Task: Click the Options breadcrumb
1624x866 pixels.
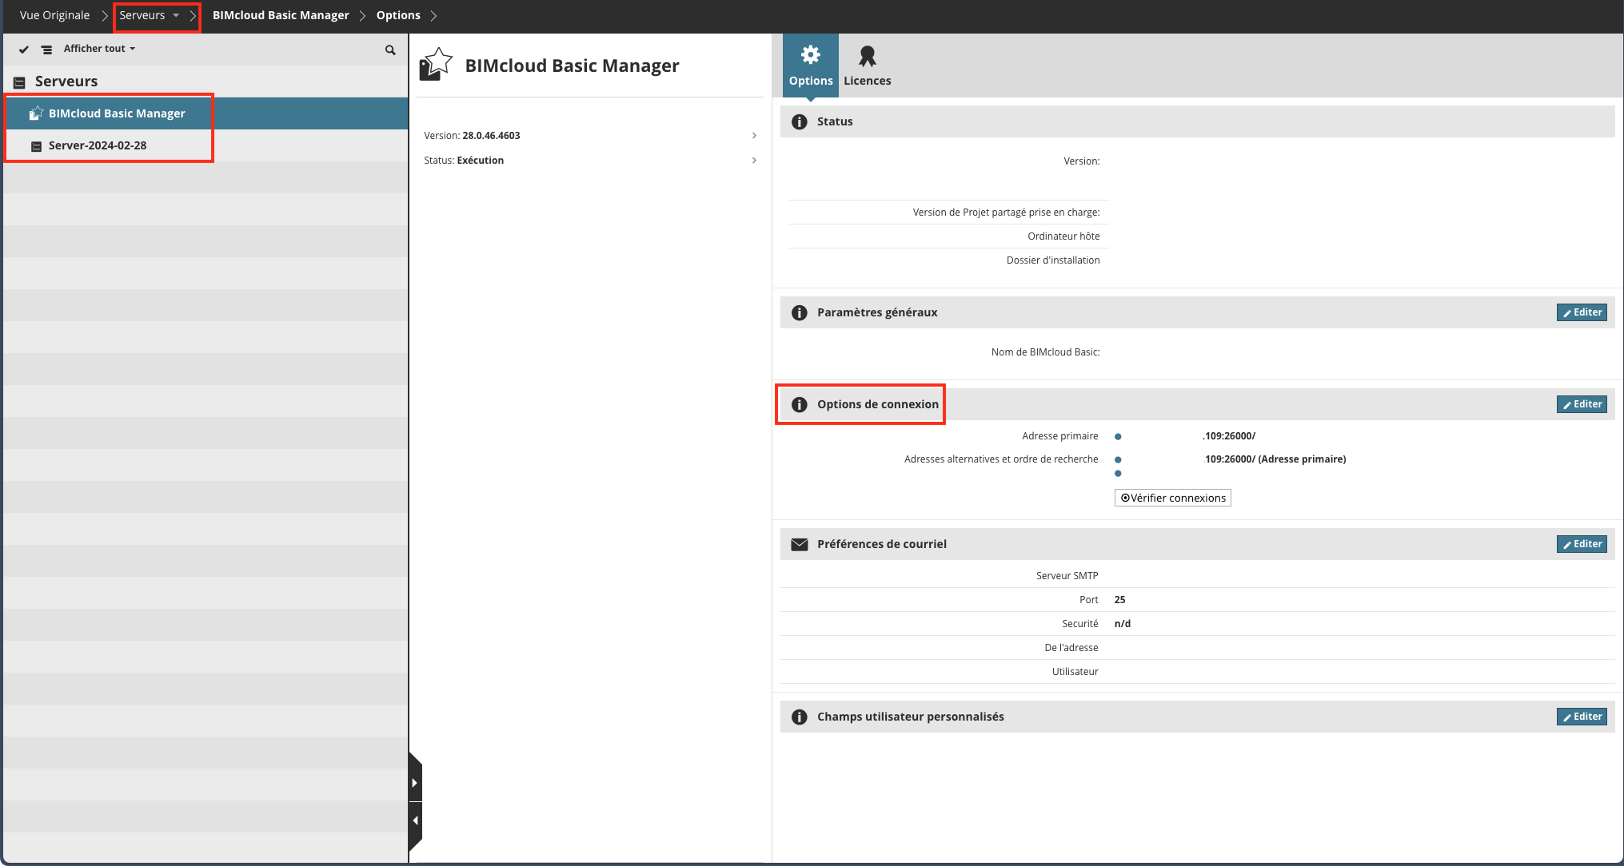Action: pyautogui.click(x=398, y=15)
